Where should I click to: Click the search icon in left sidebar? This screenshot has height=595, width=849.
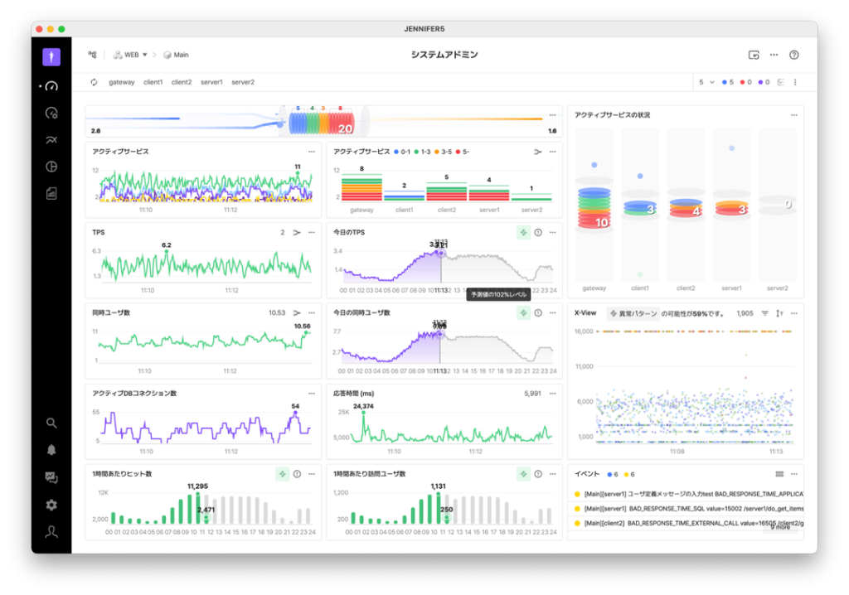click(x=51, y=423)
